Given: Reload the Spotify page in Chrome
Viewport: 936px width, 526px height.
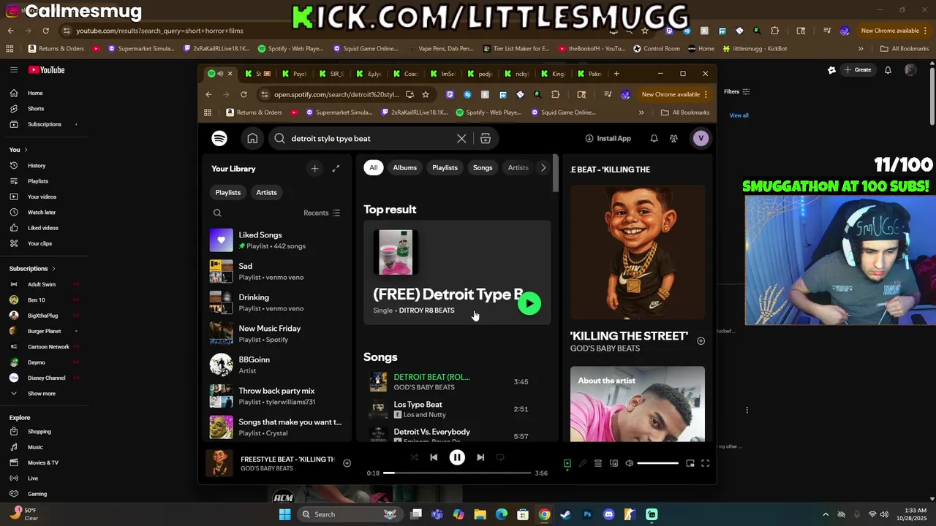Looking at the screenshot, I should pyautogui.click(x=244, y=94).
